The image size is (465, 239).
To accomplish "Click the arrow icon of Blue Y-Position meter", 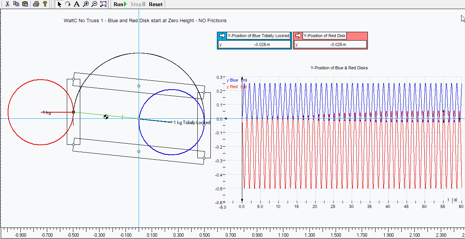I will pyautogui.click(x=222, y=36).
